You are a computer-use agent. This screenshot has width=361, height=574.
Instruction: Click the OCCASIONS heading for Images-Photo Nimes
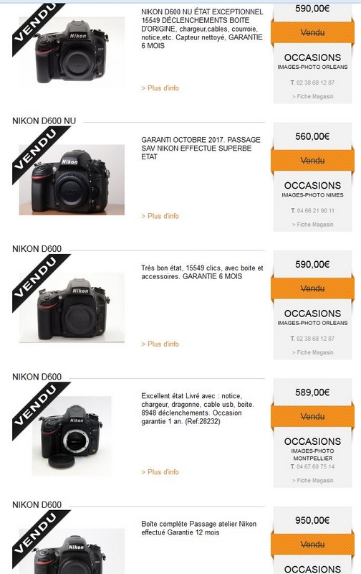[312, 186]
